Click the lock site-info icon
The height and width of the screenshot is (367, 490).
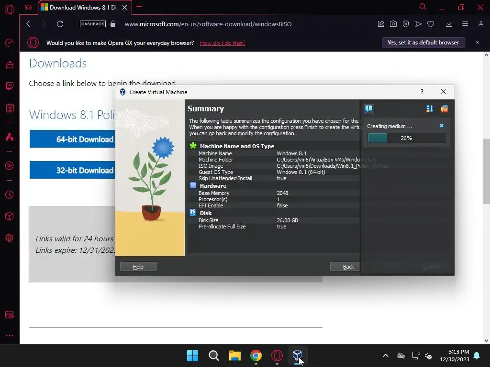[113, 24]
